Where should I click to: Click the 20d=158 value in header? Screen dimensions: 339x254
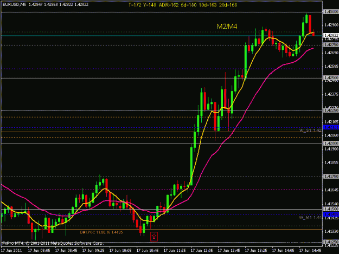(x=228, y=5)
